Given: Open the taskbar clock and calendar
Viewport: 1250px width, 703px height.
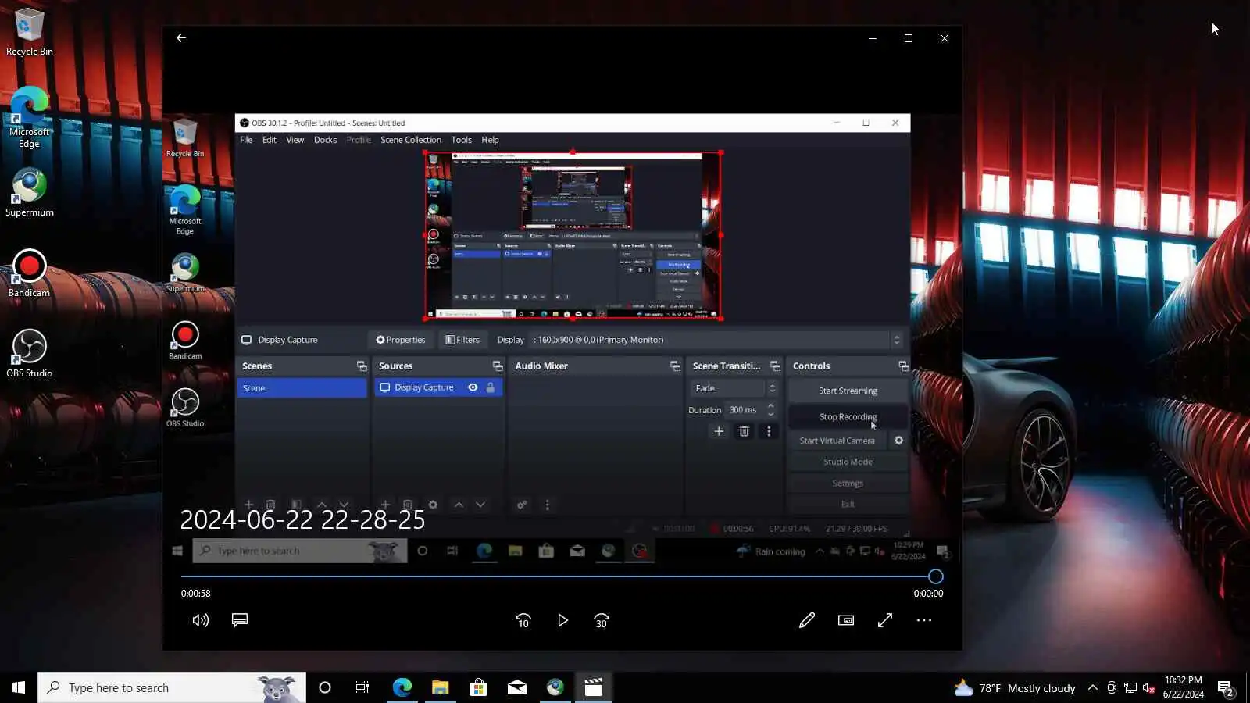Looking at the screenshot, I should tap(1184, 687).
